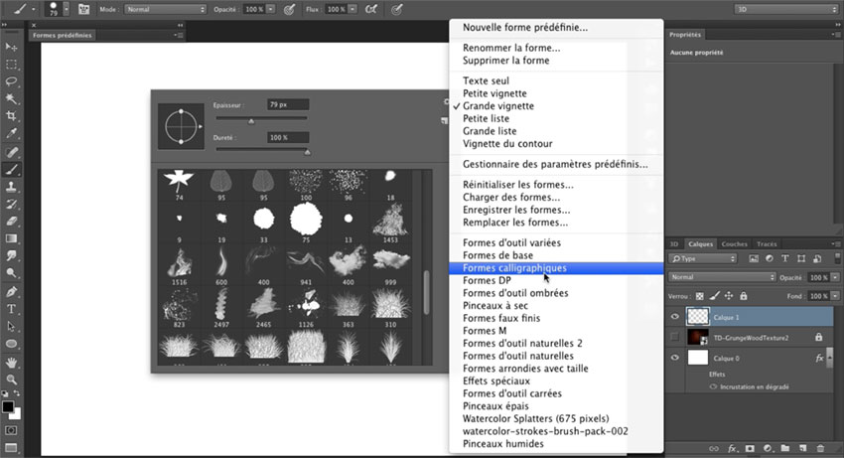Screen dimensions: 844x458
Task: Select the 1453 size brush thumbnail
Action: (390, 225)
